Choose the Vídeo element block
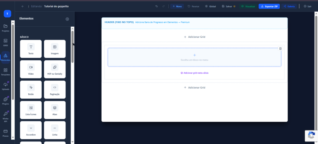318x144 pixels. 31,69
